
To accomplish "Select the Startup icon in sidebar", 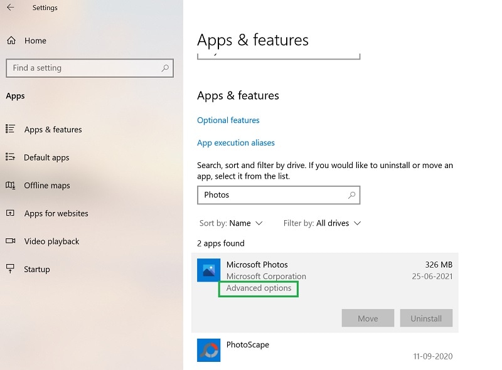I will click(x=10, y=268).
